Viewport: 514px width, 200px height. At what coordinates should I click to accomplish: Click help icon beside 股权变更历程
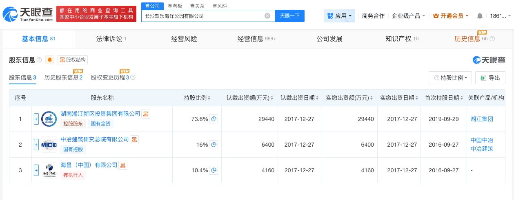[x=133, y=77]
